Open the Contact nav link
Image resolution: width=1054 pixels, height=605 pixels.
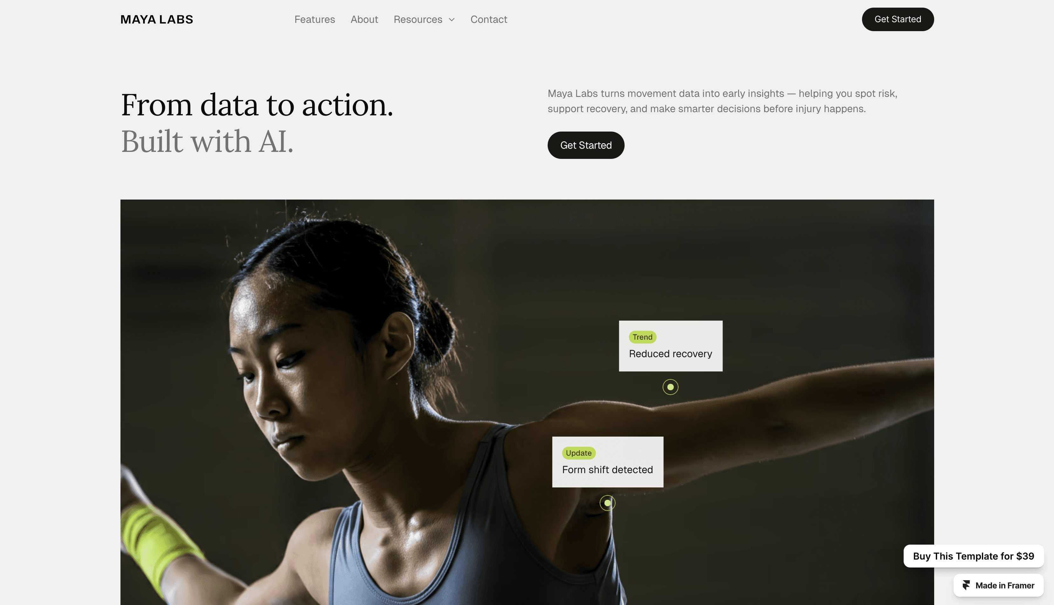point(489,19)
